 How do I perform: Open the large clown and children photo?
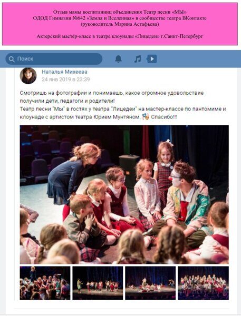tap(124, 194)
